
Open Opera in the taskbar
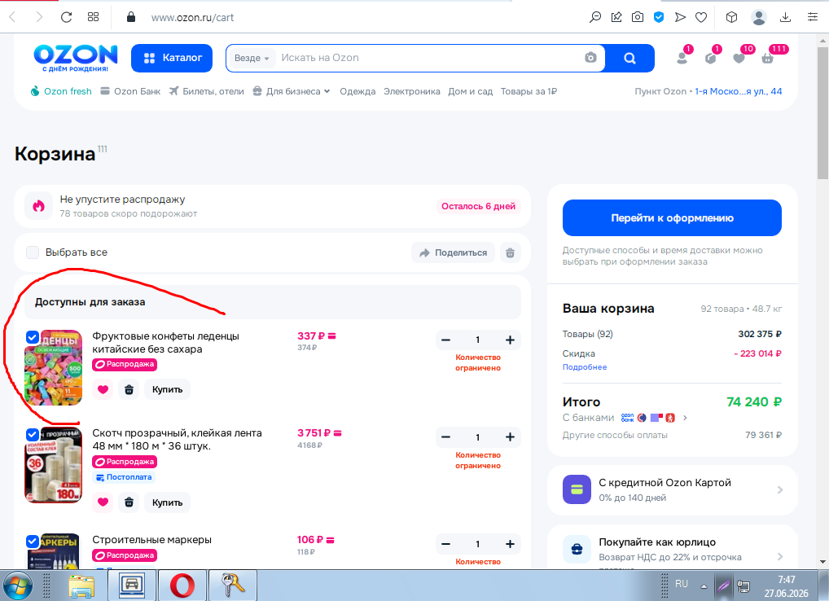click(182, 586)
